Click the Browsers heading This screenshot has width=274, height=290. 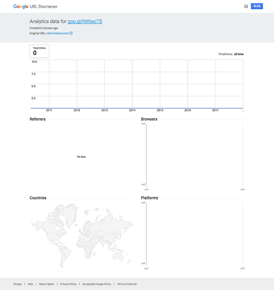pos(149,119)
